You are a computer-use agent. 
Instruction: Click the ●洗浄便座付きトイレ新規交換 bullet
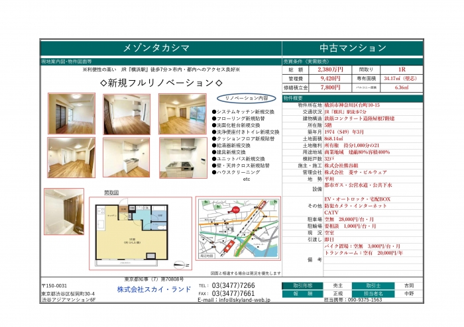[x=245, y=132]
